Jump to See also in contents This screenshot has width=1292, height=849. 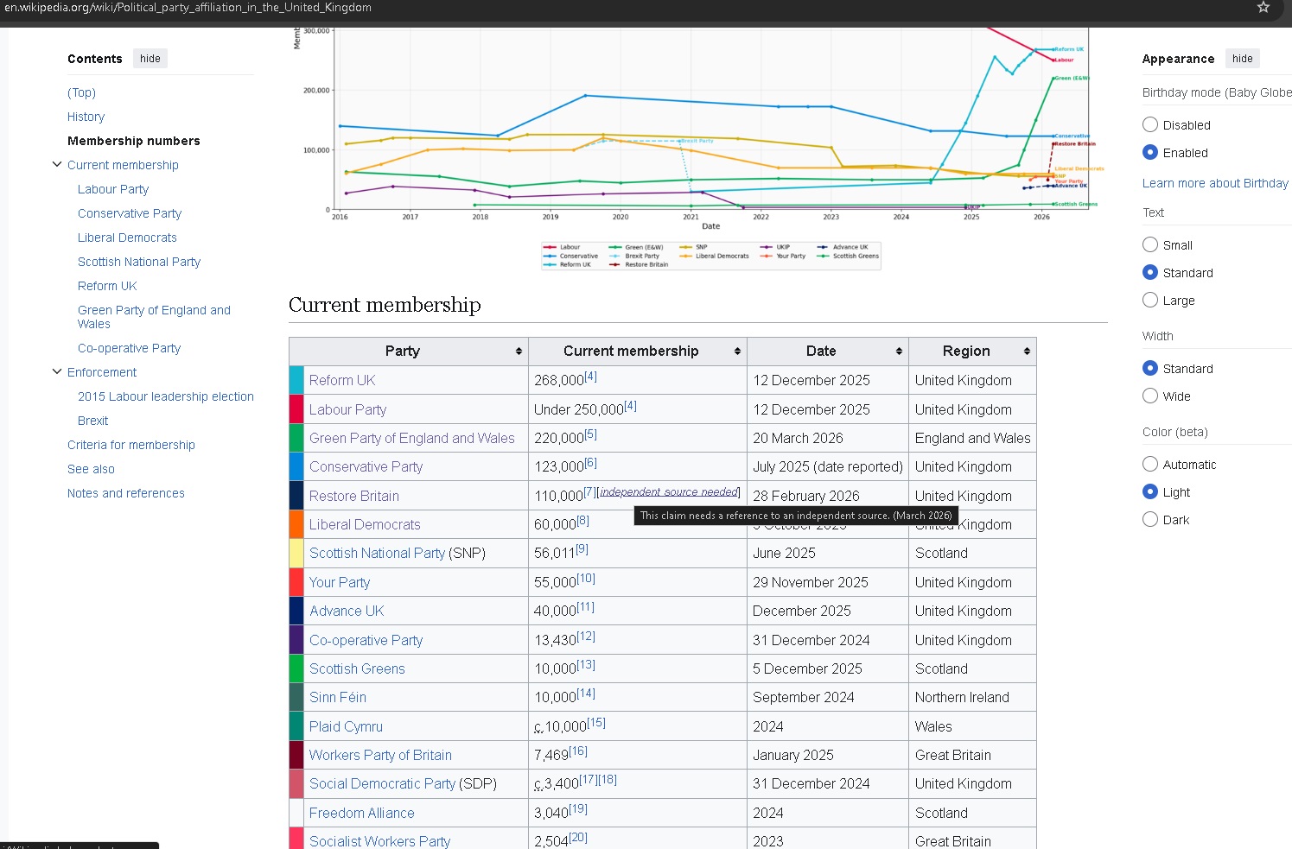92,469
